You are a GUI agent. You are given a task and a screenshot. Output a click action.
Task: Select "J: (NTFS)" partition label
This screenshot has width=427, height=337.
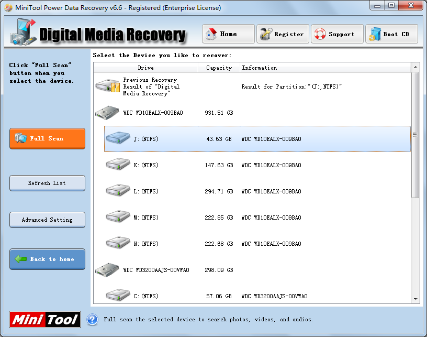pos(146,139)
